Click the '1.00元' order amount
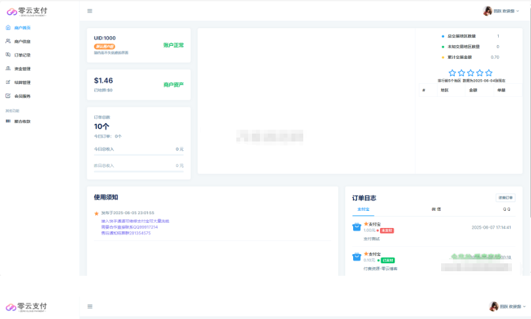 click(x=370, y=231)
